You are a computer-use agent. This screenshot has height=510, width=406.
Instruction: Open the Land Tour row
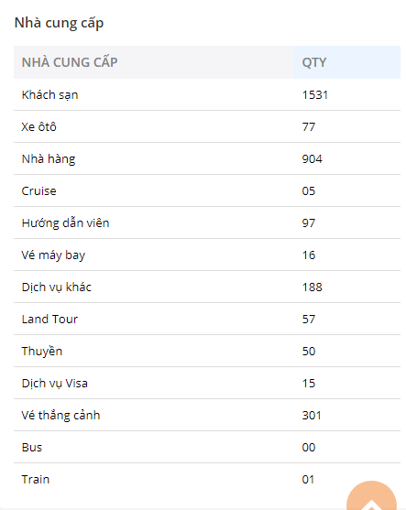click(207, 319)
